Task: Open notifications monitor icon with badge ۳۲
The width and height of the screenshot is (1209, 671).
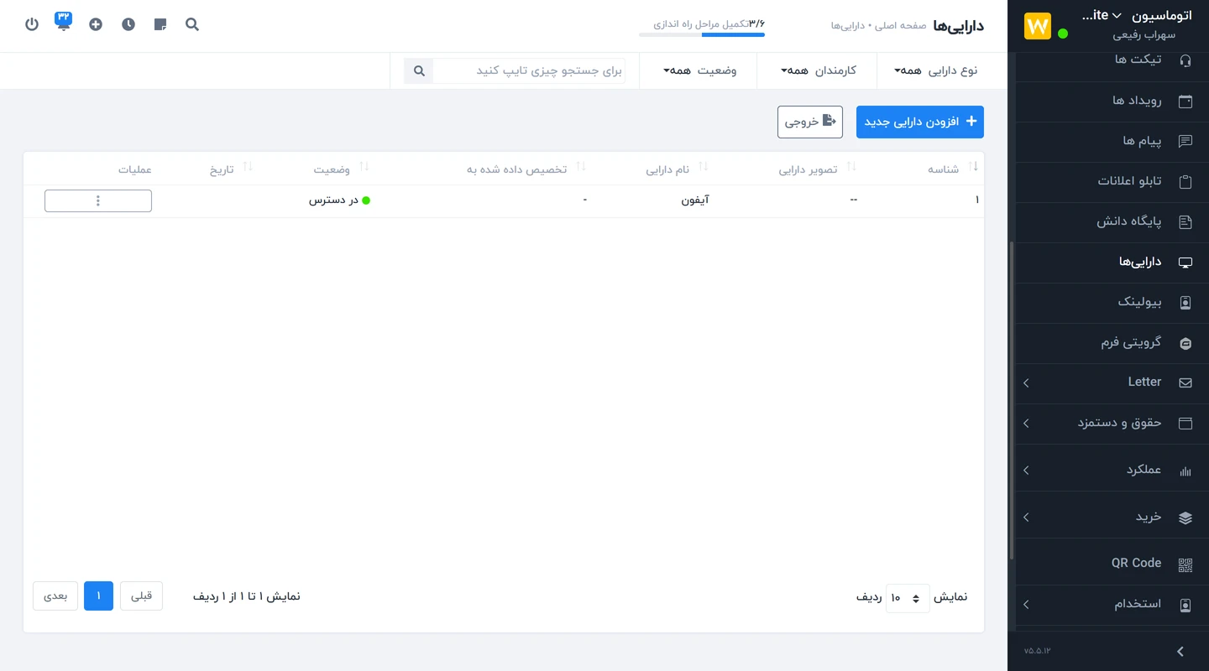Action: [x=64, y=21]
